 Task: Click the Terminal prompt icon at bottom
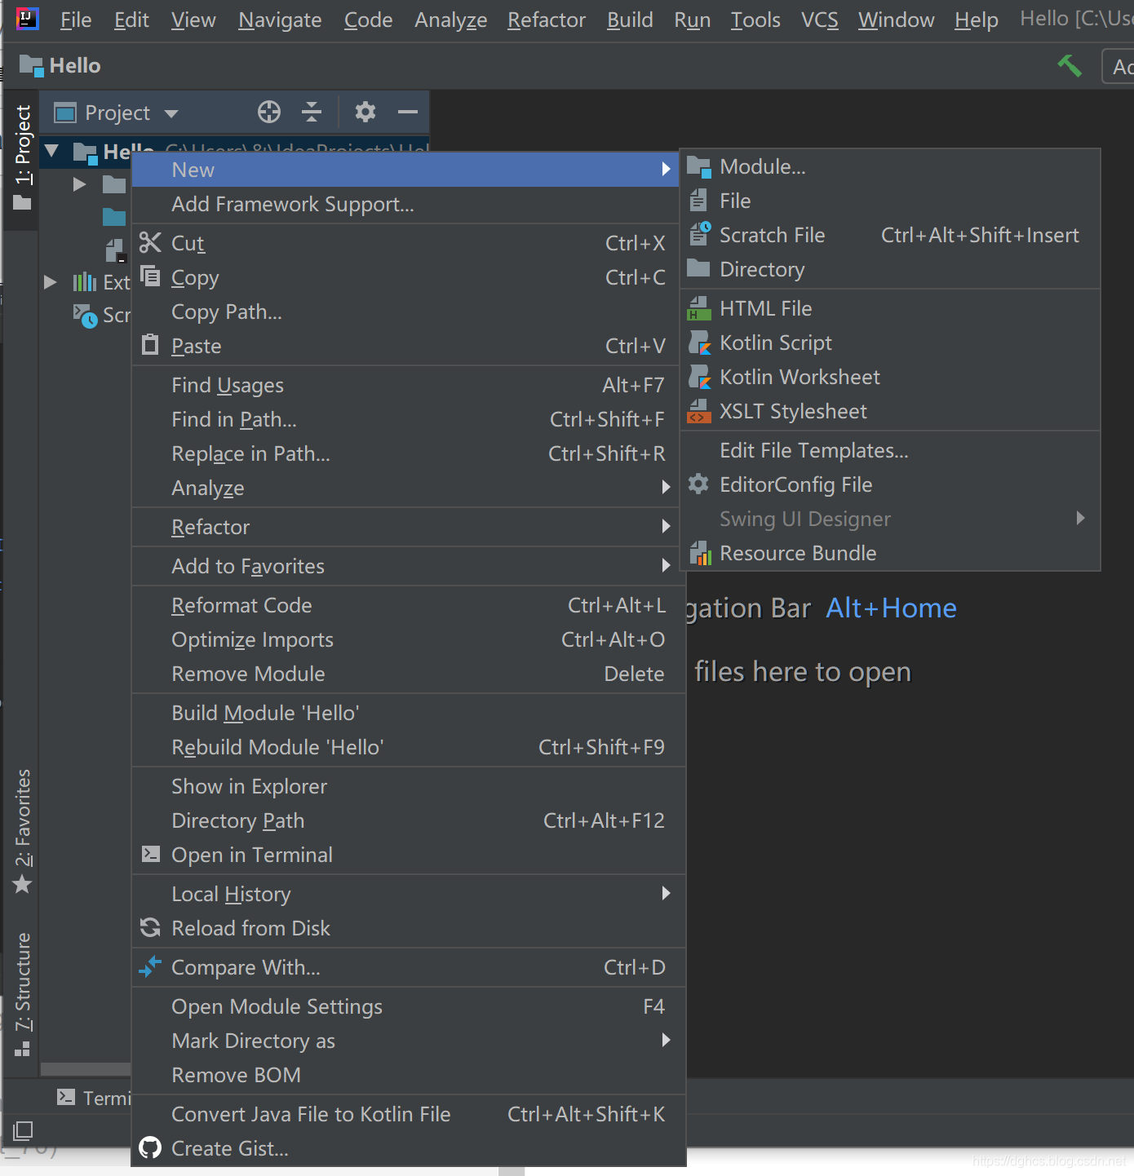tap(67, 1098)
